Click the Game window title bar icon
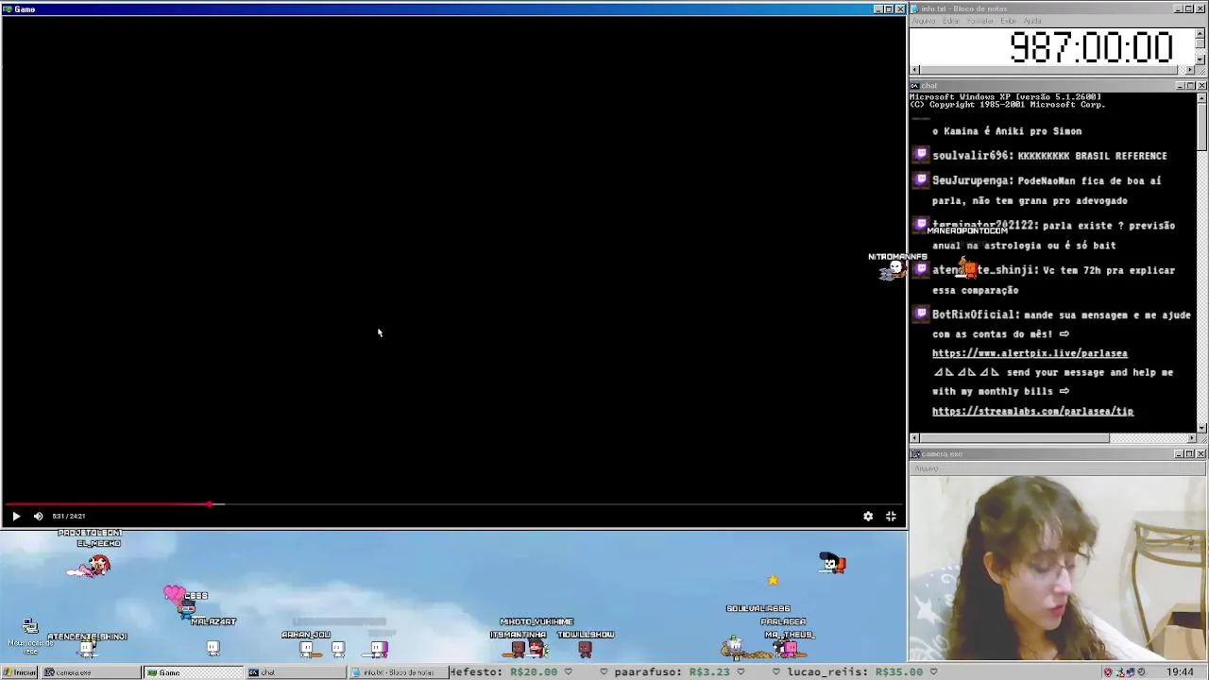This screenshot has width=1209, height=680. 8,9
